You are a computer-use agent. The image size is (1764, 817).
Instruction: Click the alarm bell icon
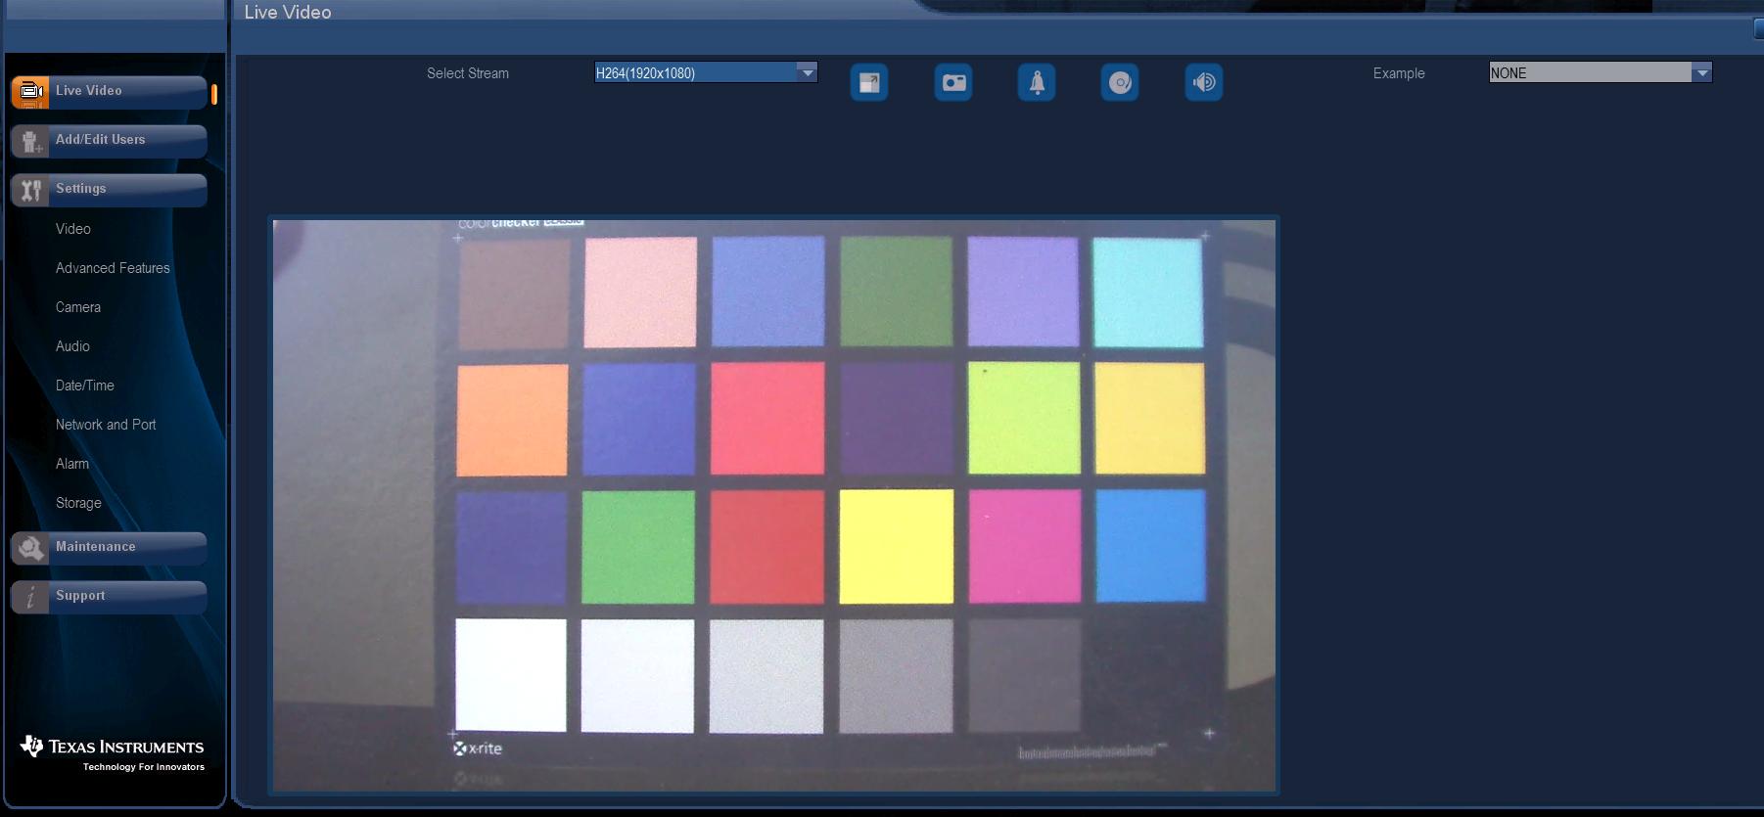[1037, 82]
